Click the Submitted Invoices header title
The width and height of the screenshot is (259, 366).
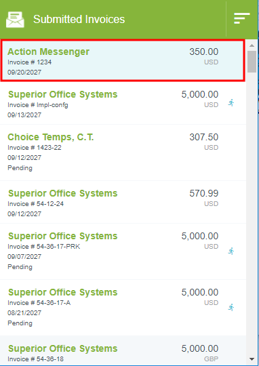[79, 19]
